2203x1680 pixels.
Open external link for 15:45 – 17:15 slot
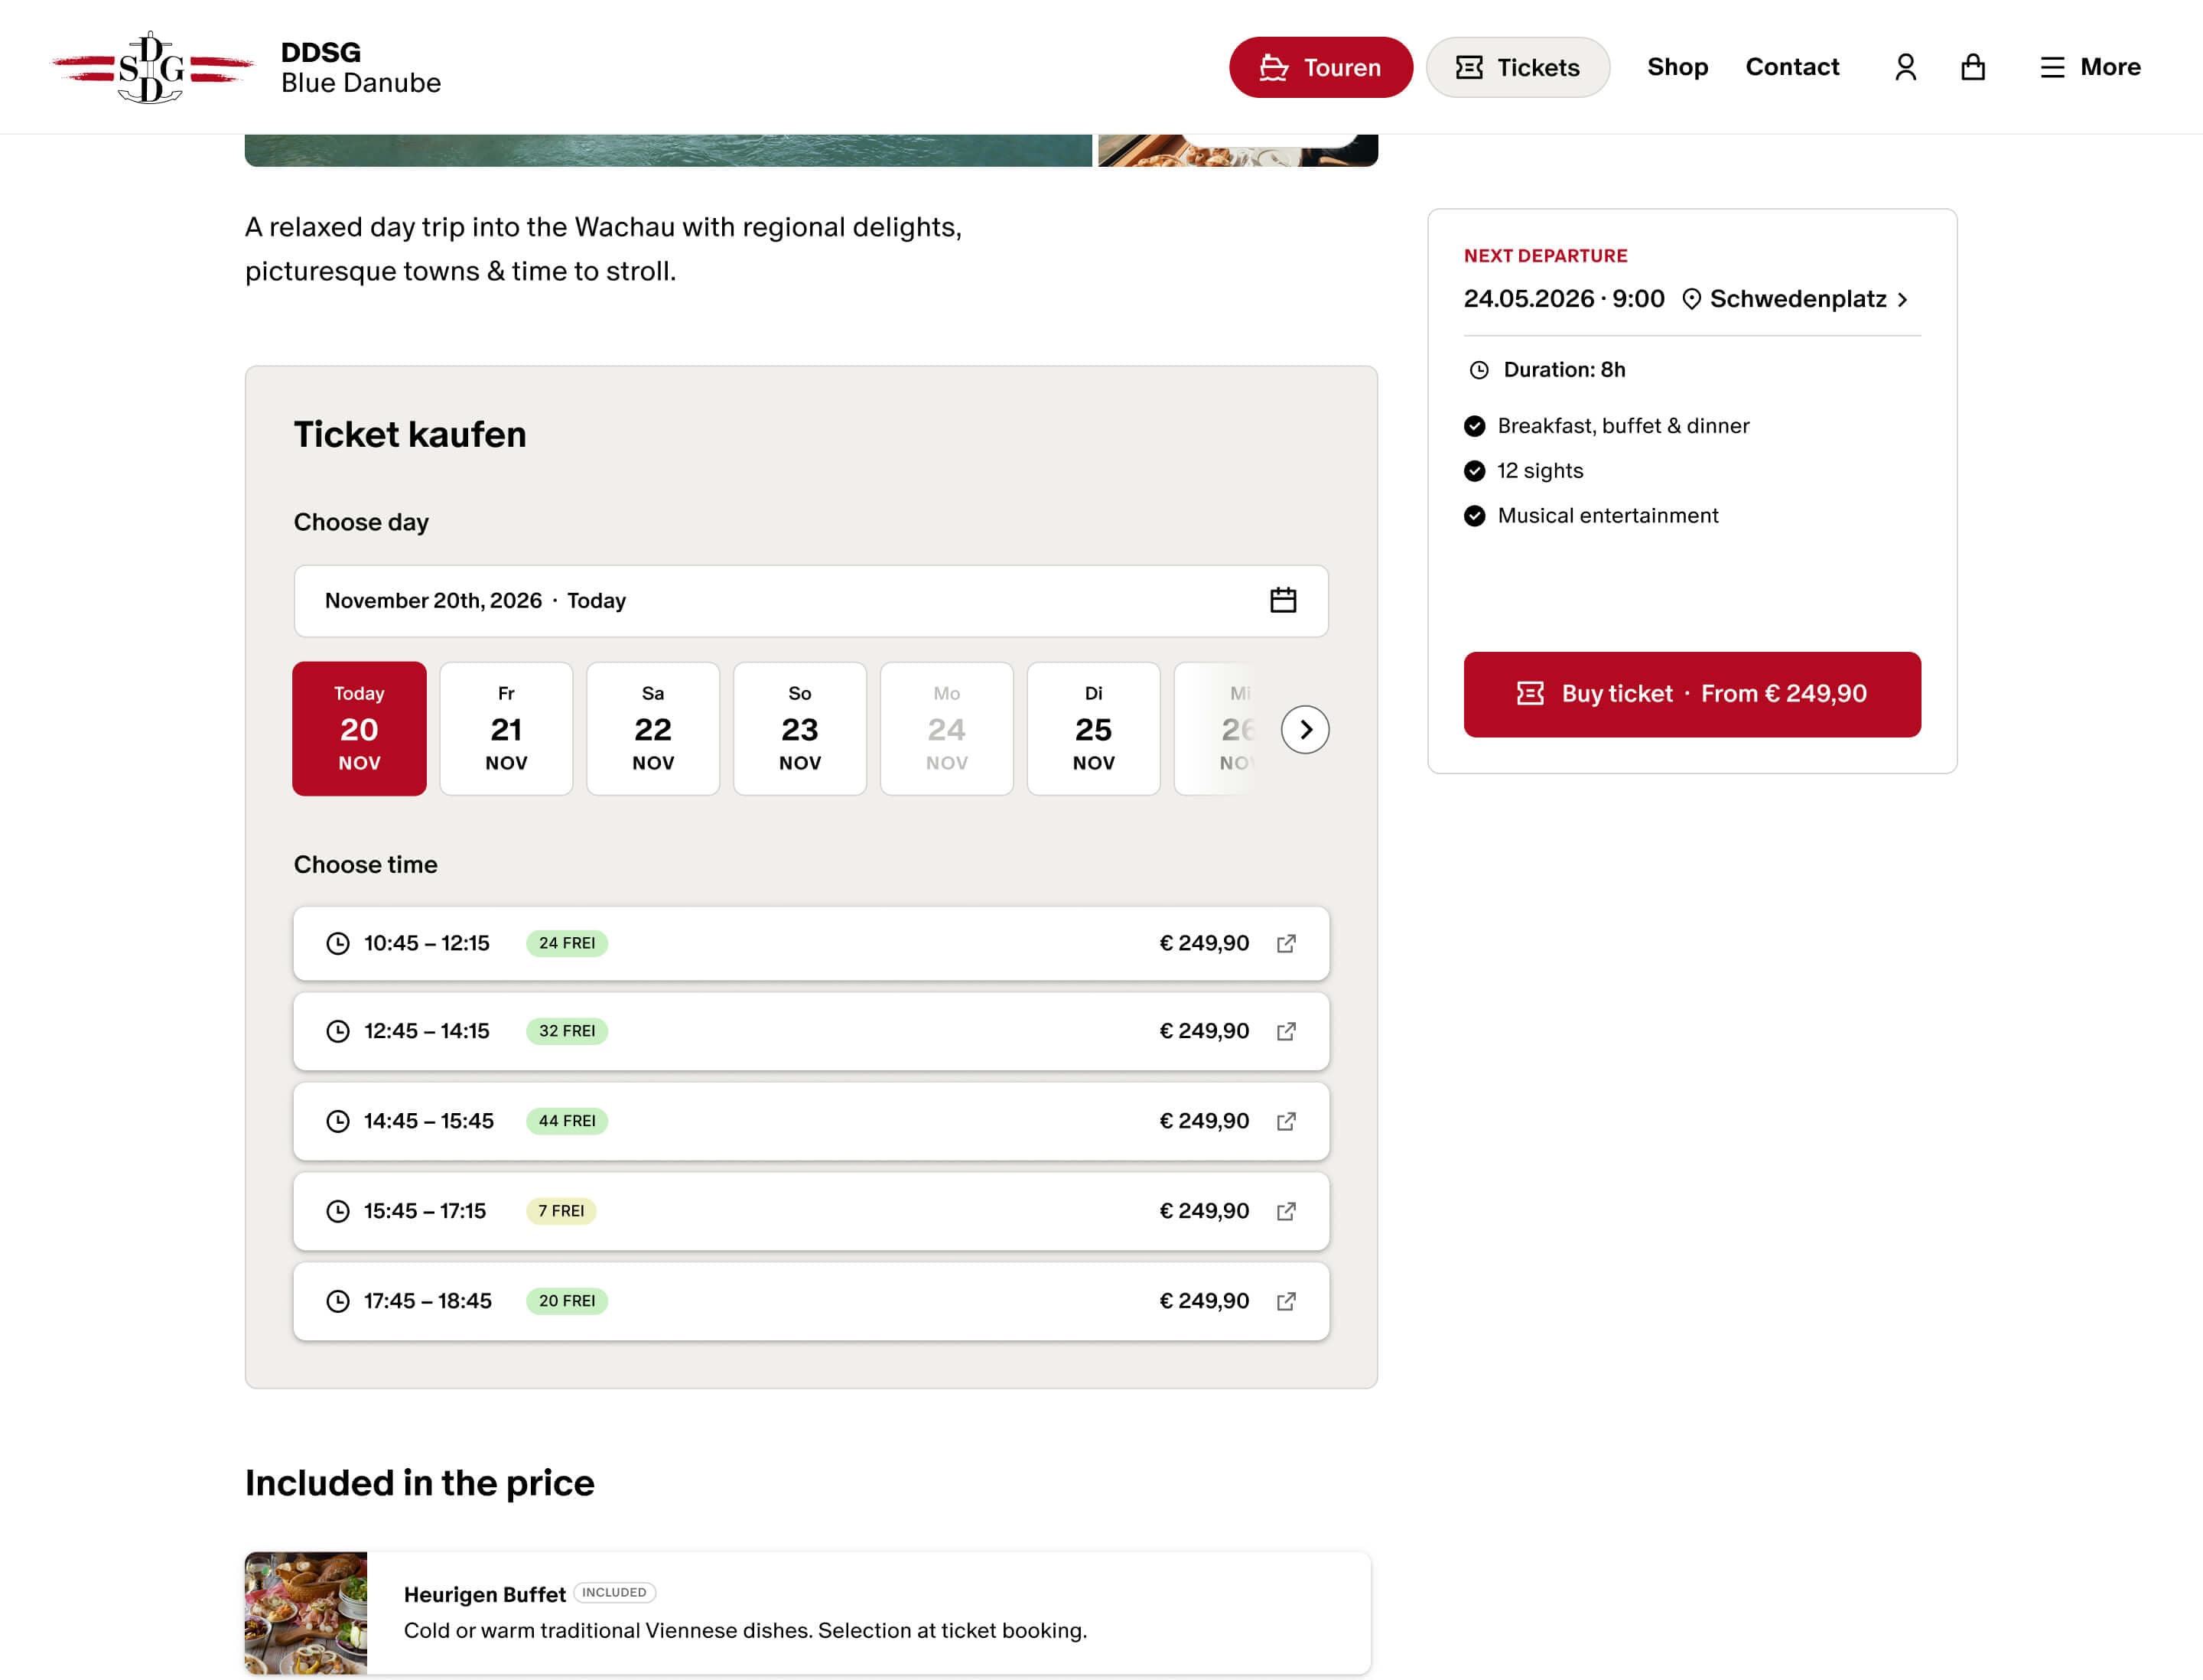(x=1286, y=1211)
